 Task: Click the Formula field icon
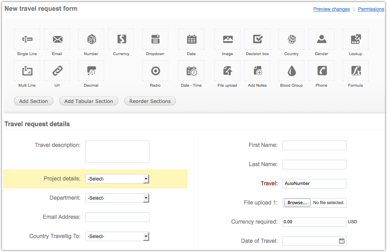(355, 71)
